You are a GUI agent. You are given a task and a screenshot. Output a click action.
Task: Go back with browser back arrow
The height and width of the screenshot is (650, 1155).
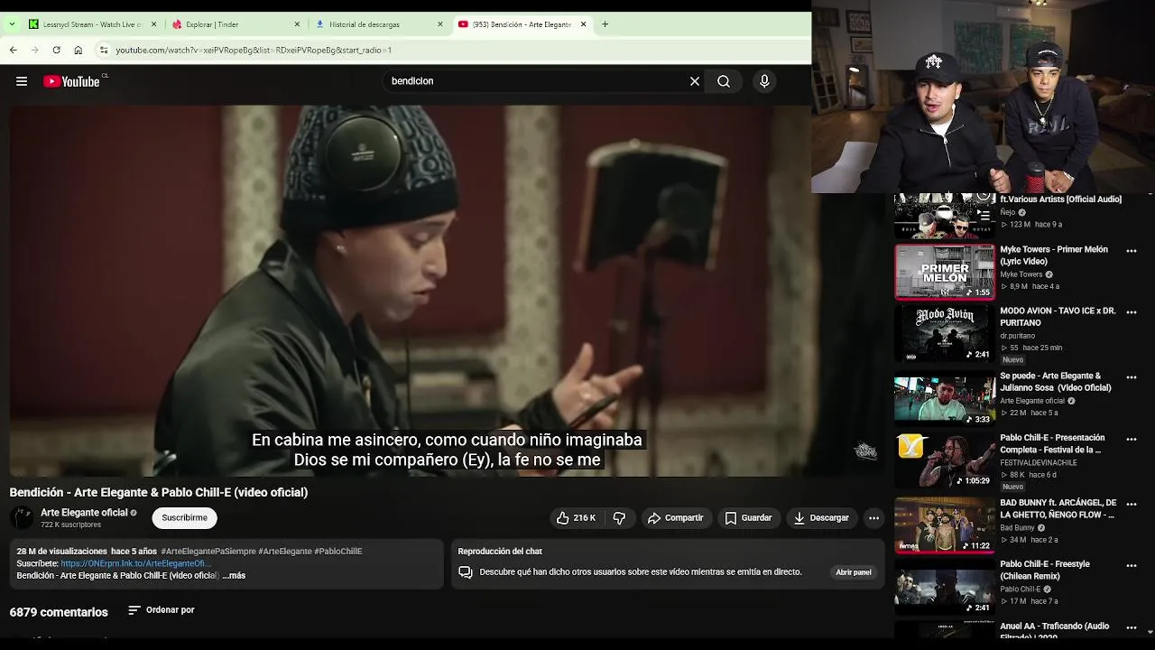click(13, 51)
